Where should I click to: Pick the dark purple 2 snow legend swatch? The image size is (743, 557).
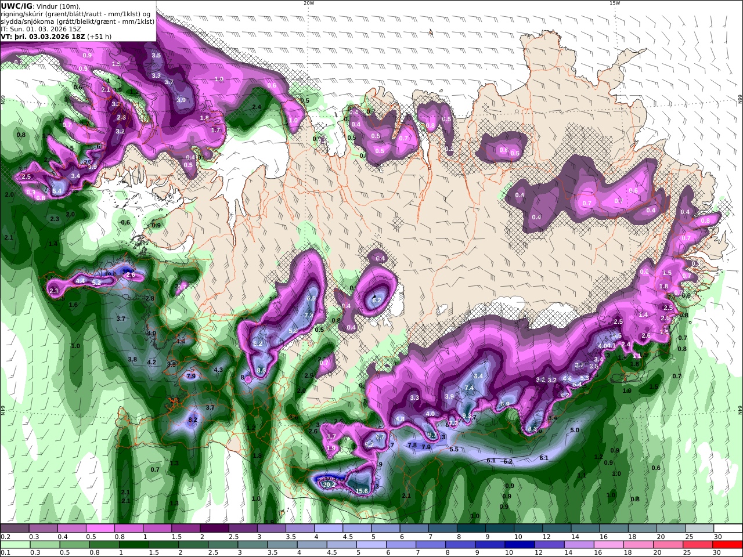click(214, 529)
